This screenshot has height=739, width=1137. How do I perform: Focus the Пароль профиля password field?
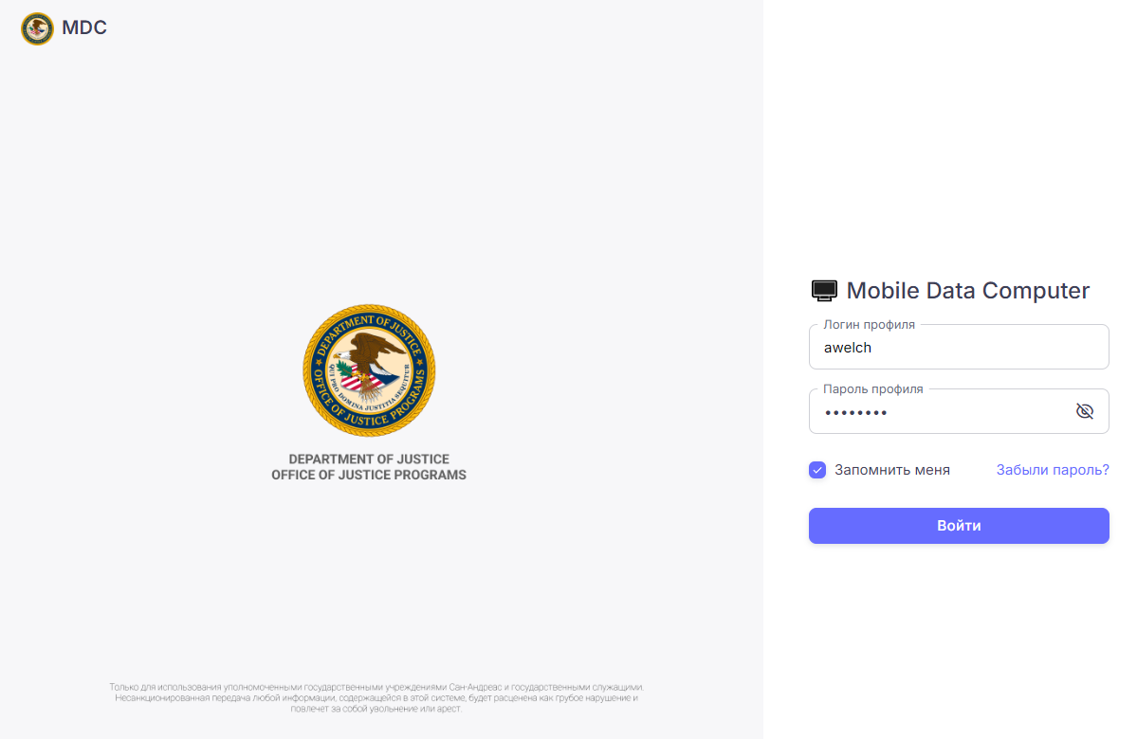[959, 411]
